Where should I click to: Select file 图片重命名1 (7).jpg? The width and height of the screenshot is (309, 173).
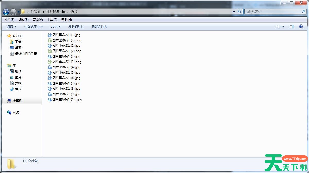(64, 83)
